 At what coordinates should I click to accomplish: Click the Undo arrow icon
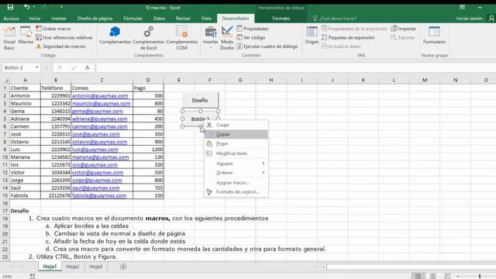click(26, 7)
